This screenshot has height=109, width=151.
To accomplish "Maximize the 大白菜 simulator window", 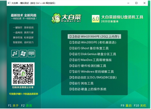I will 136,3.
